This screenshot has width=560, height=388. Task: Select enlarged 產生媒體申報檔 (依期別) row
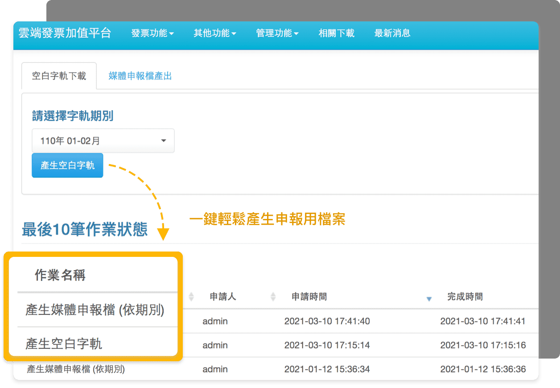(95, 310)
